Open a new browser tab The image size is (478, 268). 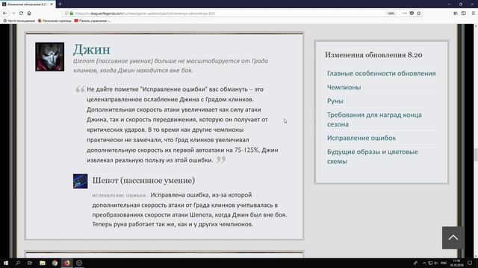(60, 4)
